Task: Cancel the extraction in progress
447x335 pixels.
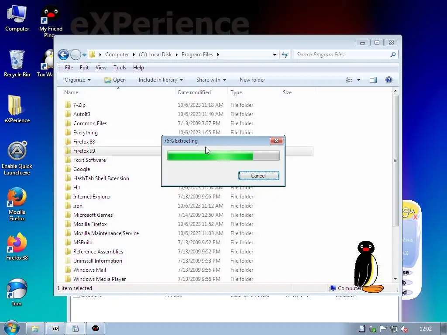Action: tap(258, 176)
